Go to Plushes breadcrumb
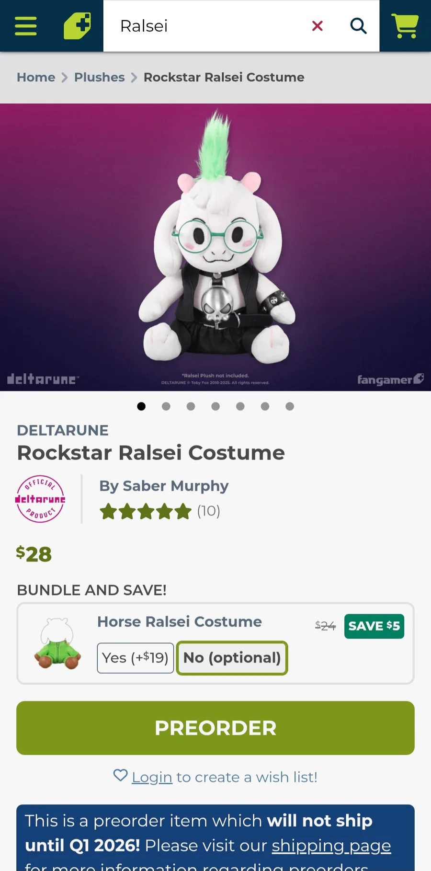This screenshot has width=431, height=871. pos(99,77)
